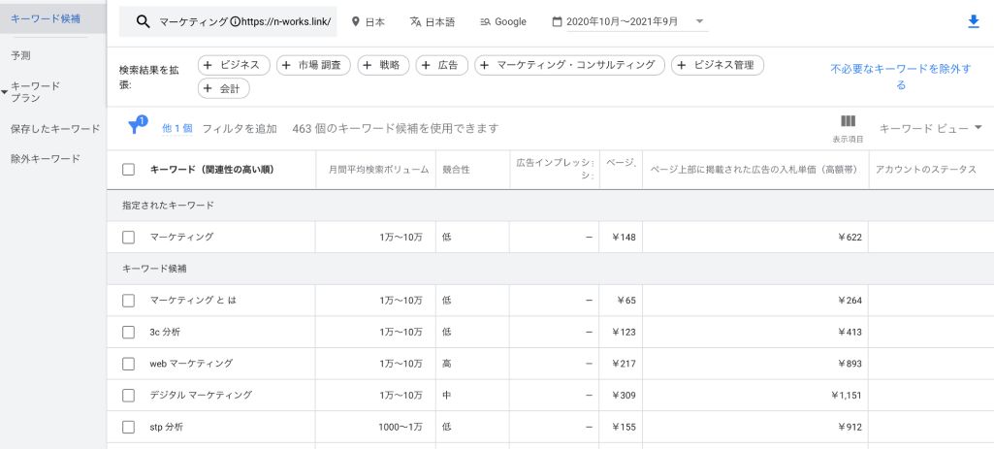Click the Google search network icon

[x=485, y=21]
